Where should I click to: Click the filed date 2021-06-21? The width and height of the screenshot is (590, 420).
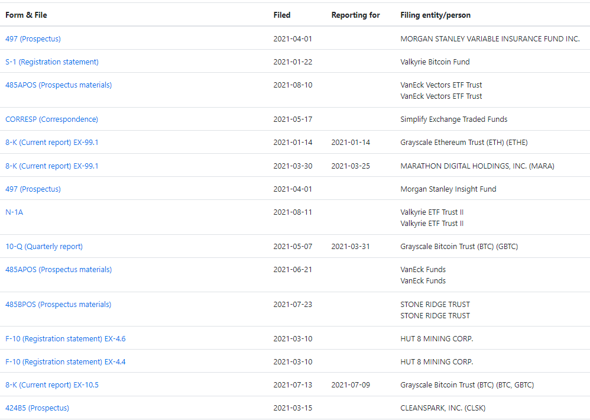(293, 270)
